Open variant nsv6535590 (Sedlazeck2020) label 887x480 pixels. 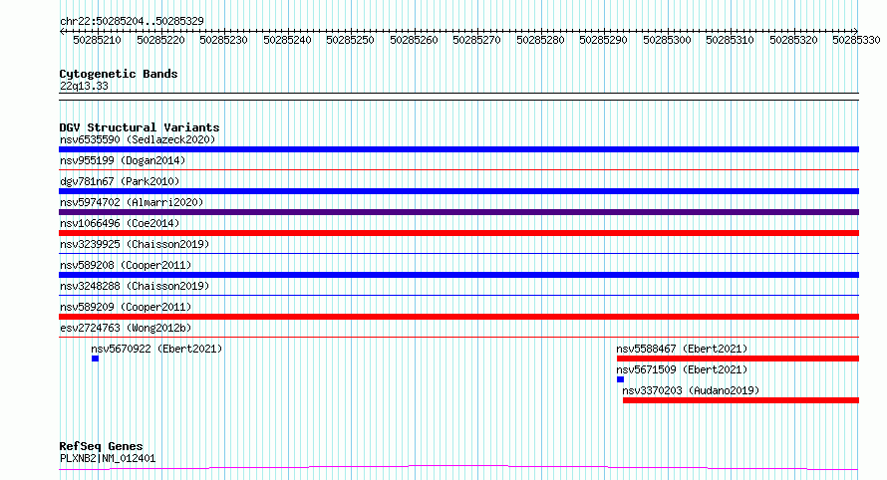[x=138, y=139]
